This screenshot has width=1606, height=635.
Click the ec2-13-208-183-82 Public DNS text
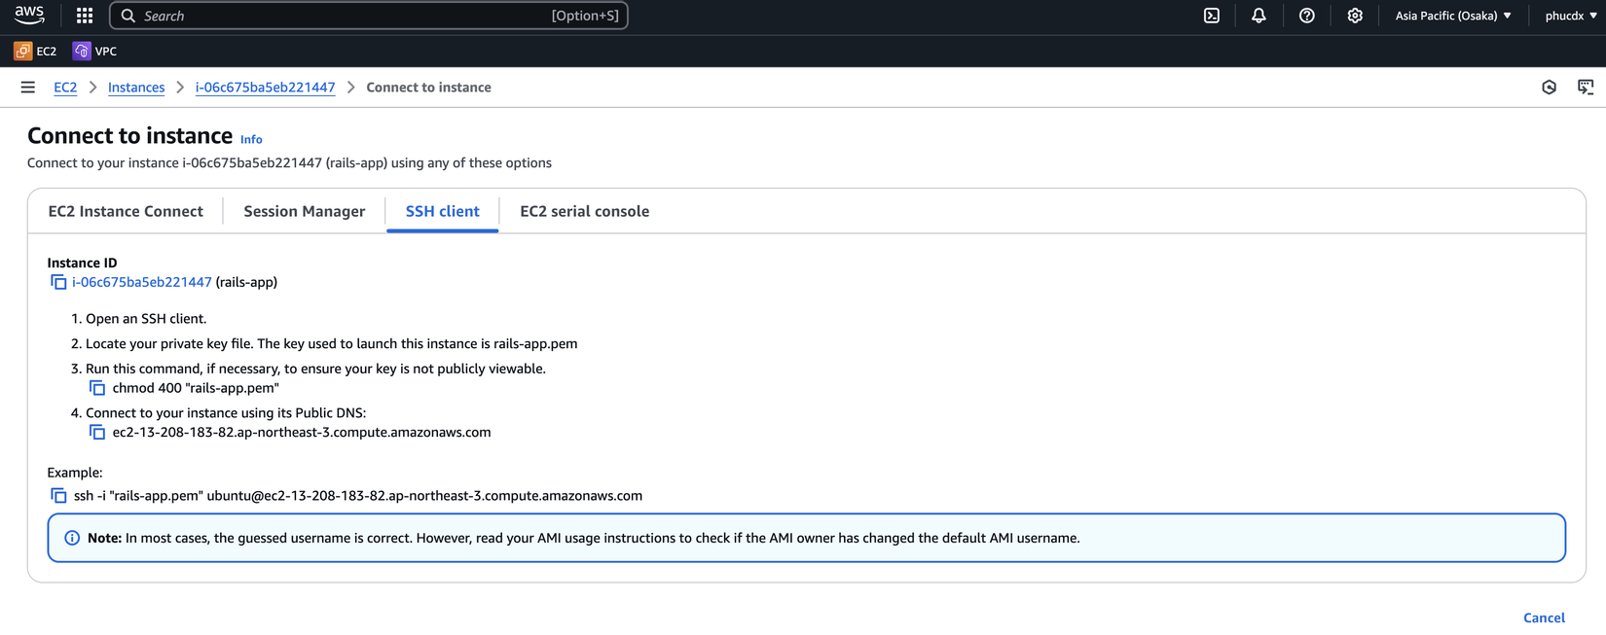point(302,432)
